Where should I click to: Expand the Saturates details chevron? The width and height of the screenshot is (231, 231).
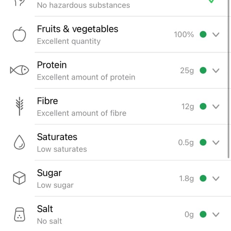point(216,142)
